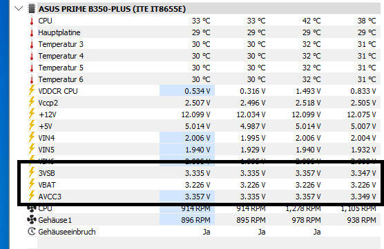Select the Vccp2 voltage row

point(203,103)
